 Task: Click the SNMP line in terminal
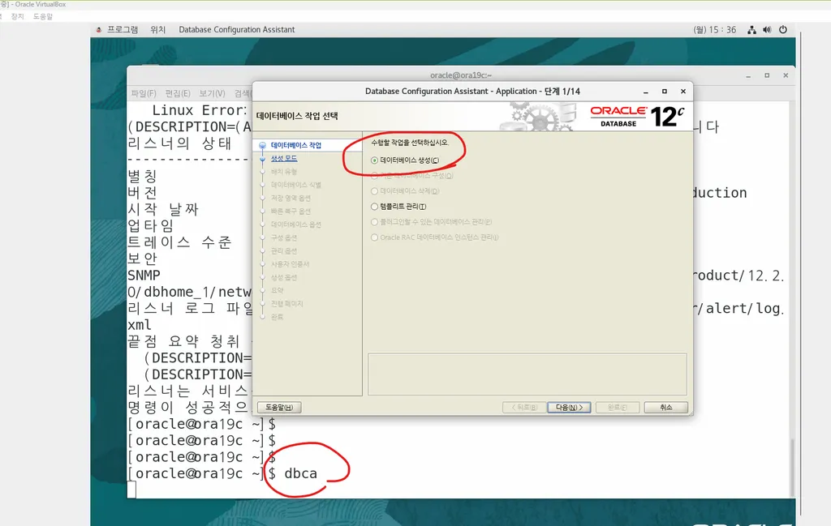(144, 276)
